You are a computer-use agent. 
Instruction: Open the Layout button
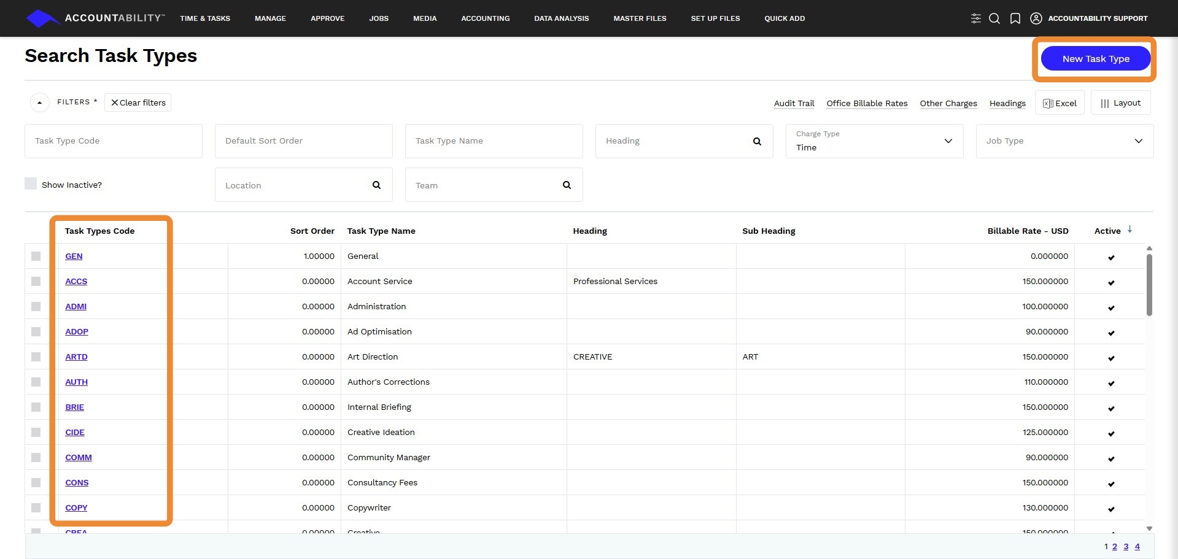(1120, 102)
